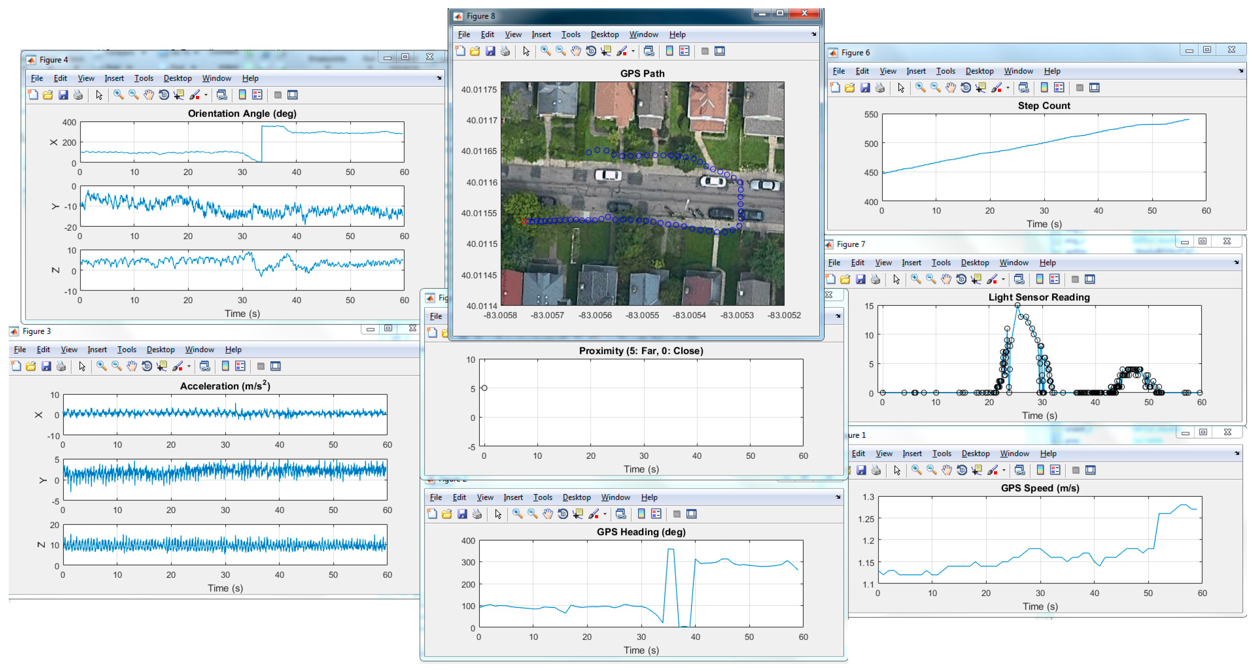
Task: Save icon in GPS Heading figure toolbar
Action: tap(462, 514)
